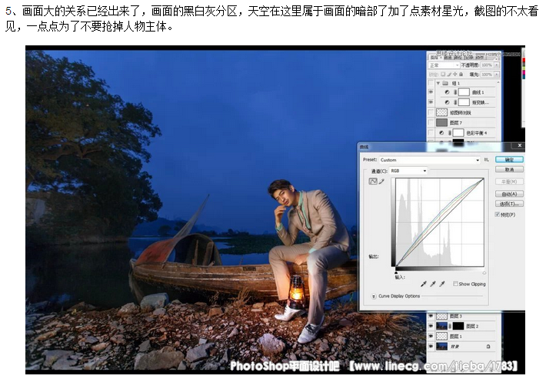The height and width of the screenshot is (379, 556).
Task: Click mask link icon on 渐变映射 layer
Action: pos(455,102)
